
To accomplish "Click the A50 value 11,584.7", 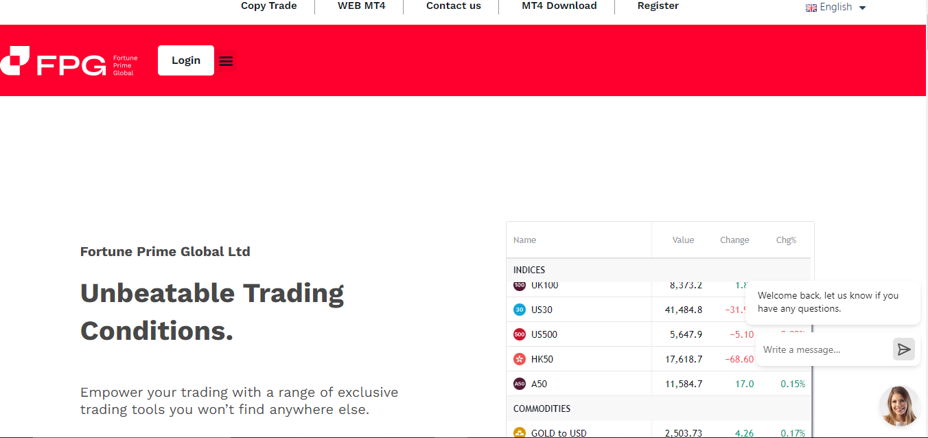I will tap(684, 384).
